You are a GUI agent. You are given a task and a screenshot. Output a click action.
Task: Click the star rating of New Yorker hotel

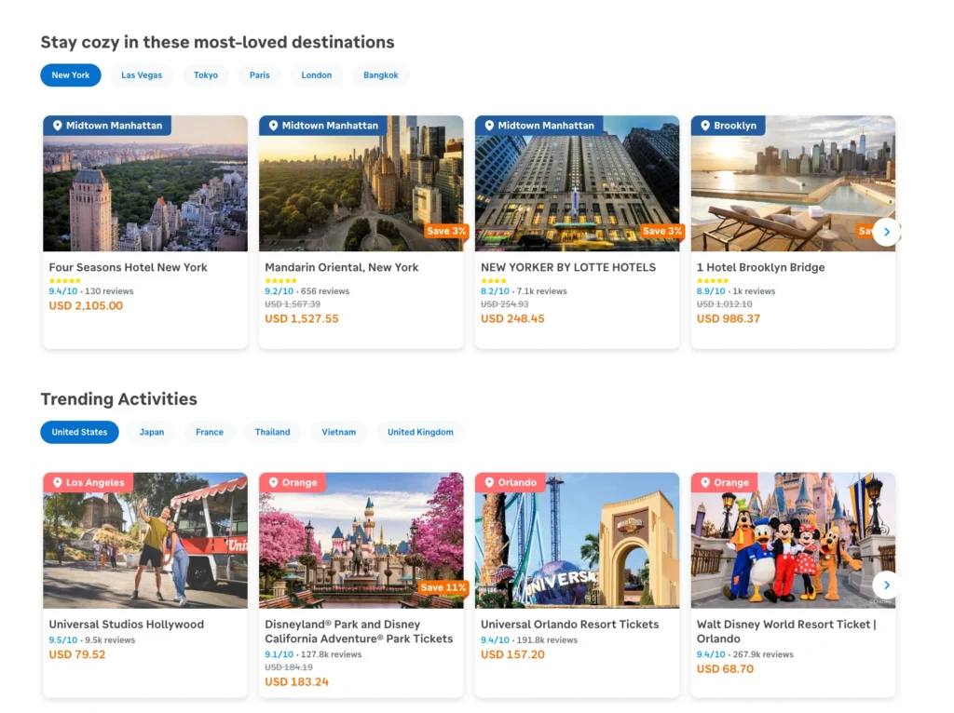(x=494, y=281)
